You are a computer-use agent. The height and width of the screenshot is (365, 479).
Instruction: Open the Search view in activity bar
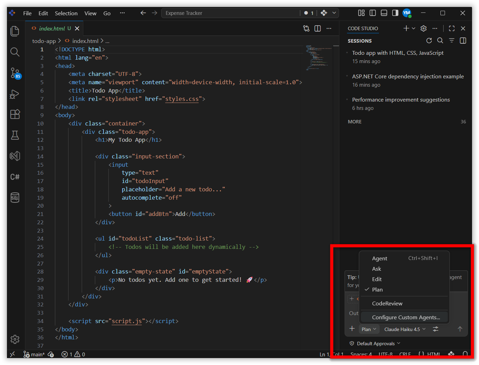click(15, 52)
